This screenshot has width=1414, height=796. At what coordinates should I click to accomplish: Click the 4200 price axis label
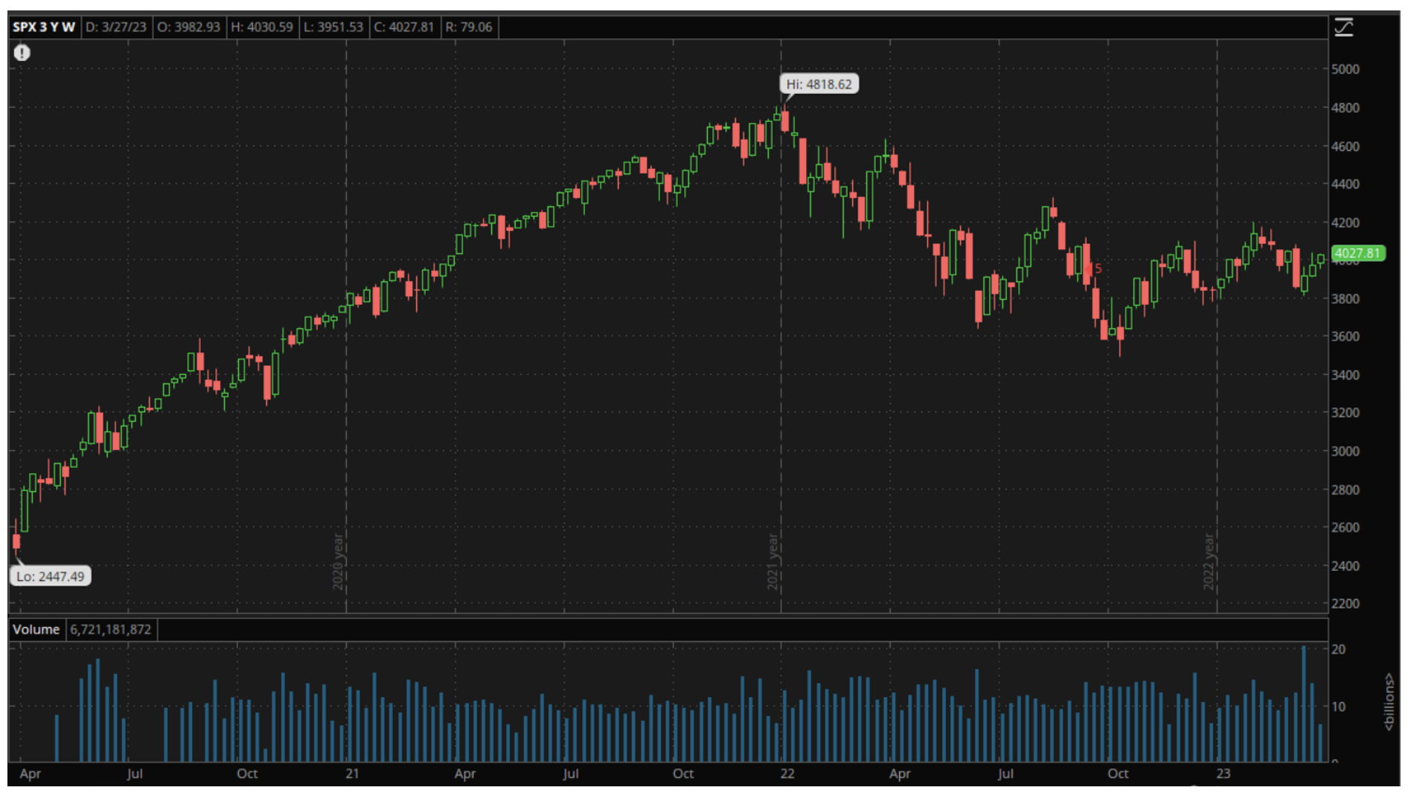tap(1346, 222)
